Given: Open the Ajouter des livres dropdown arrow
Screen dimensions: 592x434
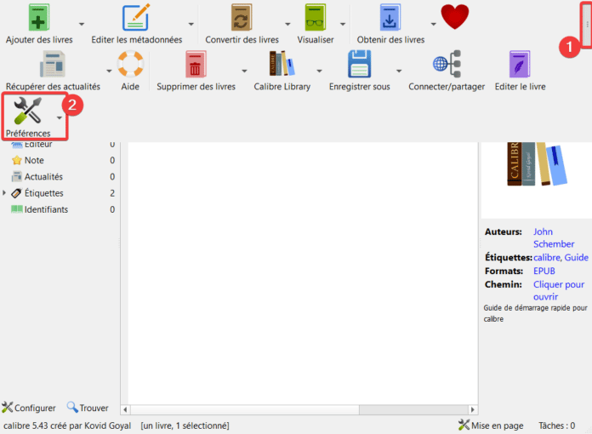Looking at the screenshot, I should coord(82,24).
